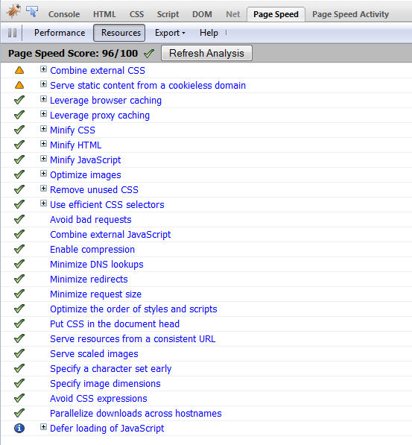Click checkmark beside Combine external JavaScript
The height and width of the screenshot is (445, 412).
click(19, 234)
